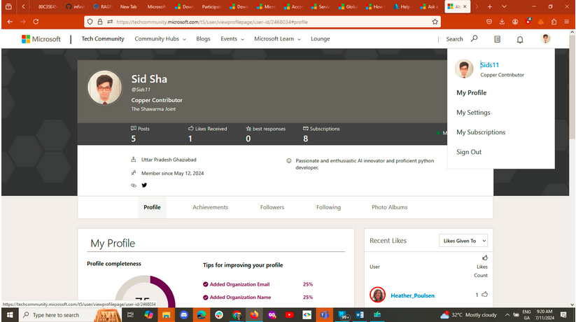This screenshot has height=322, width=576.
Task: Open the Lounge link in navigation
Action: tap(321, 39)
